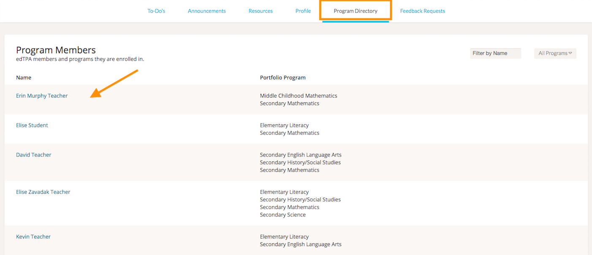Open the Feedback Requests tab

point(422,11)
